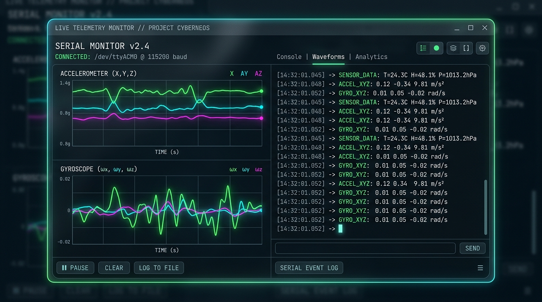
Task: Click the blinking cursor on the last console line
Action: point(340,229)
